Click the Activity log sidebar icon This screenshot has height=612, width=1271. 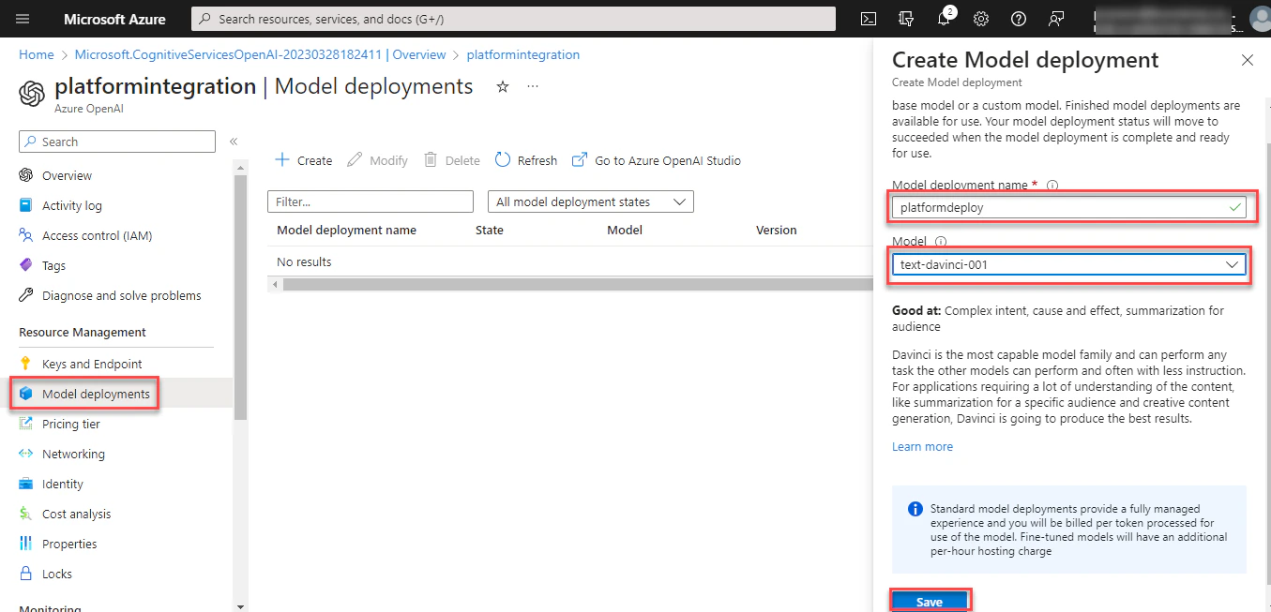(x=26, y=205)
